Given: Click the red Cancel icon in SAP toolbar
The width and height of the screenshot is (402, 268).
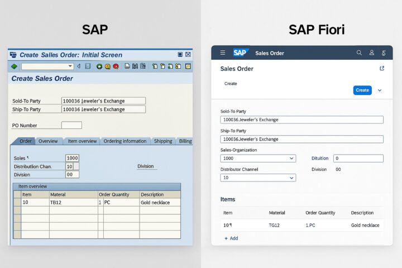Looking at the screenshot, I should pyautogui.click(x=116, y=66).
